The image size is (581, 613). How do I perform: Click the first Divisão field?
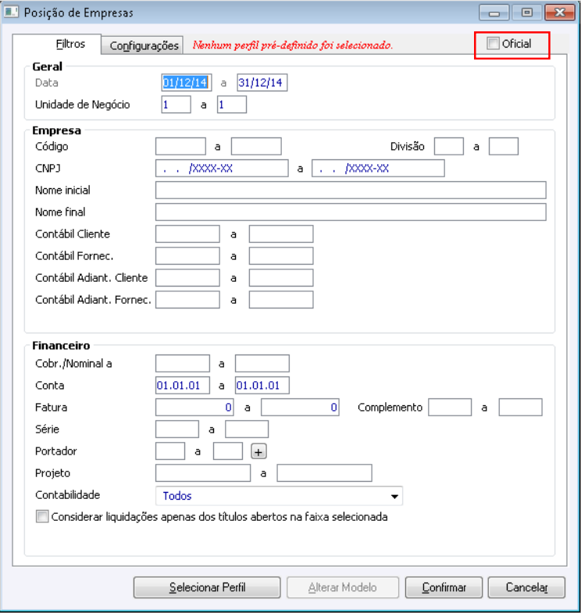(449, 146)
